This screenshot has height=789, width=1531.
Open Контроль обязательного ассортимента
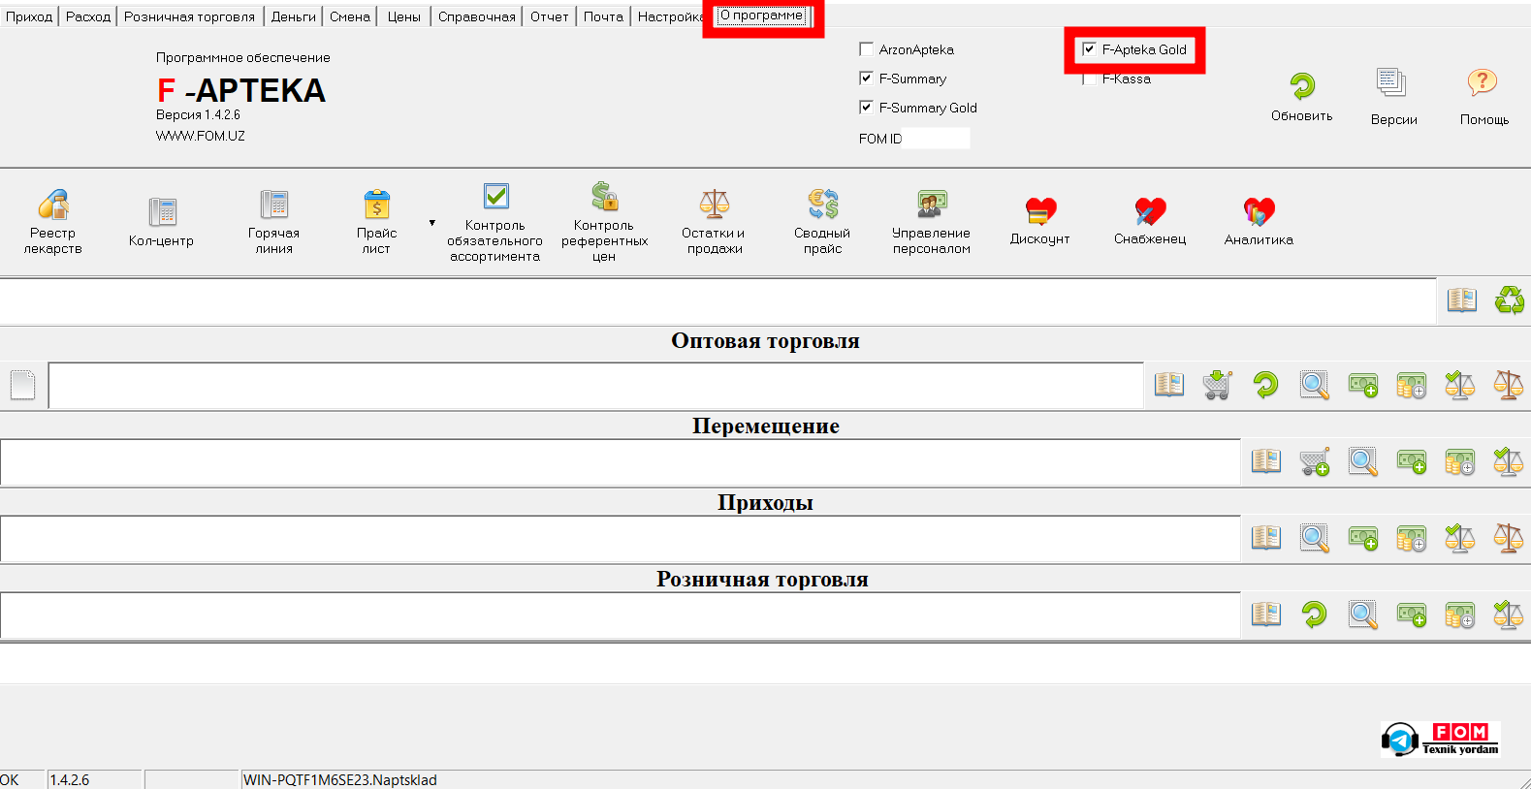click(x=495, y=223)
